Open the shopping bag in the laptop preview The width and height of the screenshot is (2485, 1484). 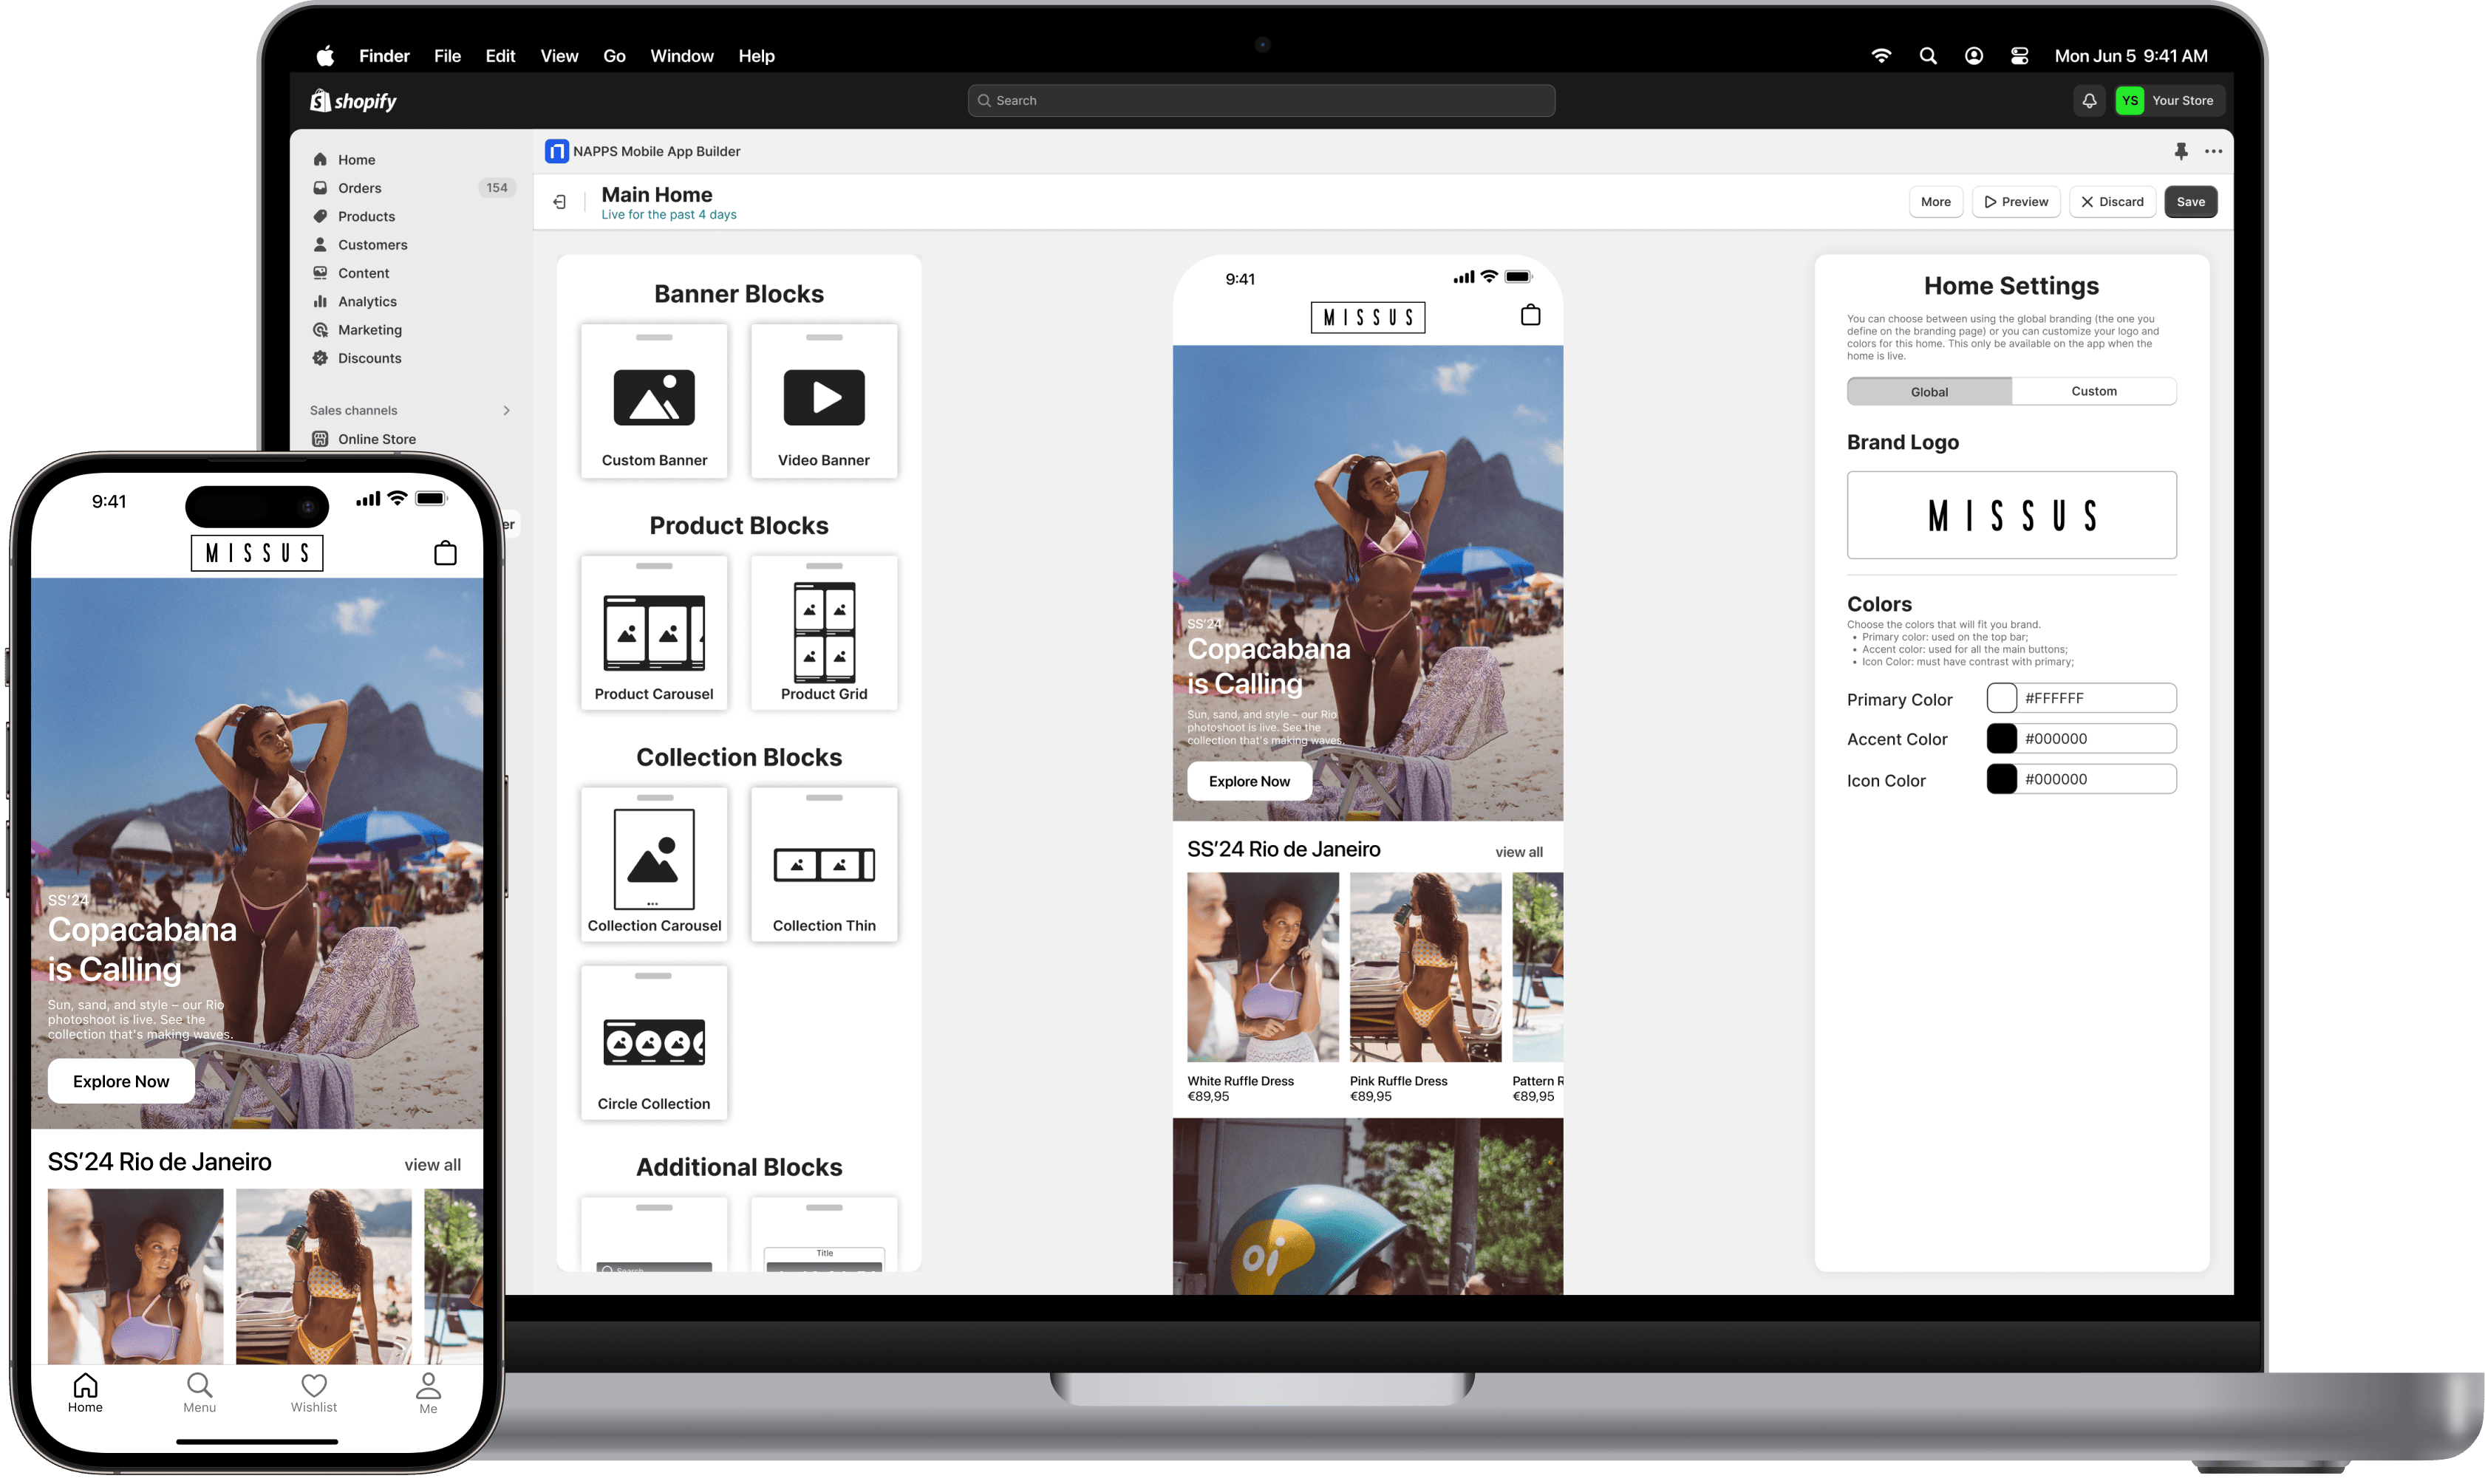coord(1530,315)
